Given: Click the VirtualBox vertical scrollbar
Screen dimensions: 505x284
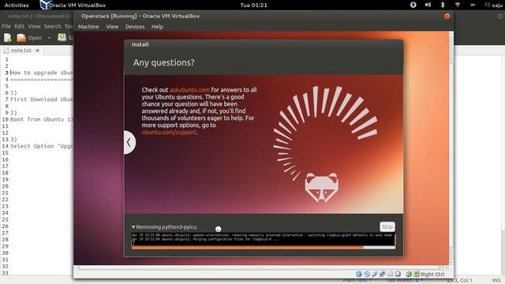Looking at the screenshot, I should [x=451, y=156].
